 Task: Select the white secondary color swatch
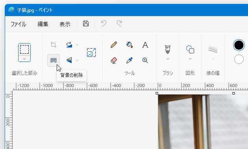point(239,59)
